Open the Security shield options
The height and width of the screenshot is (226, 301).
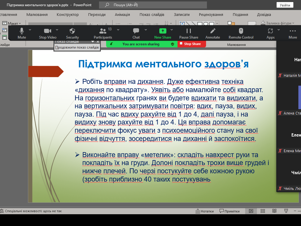pos(72,33)
